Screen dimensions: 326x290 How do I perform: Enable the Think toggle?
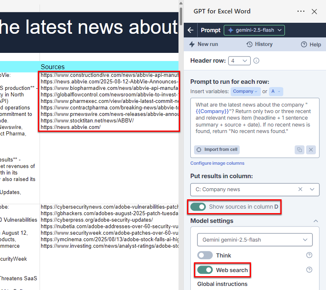[x=205, y=255]
